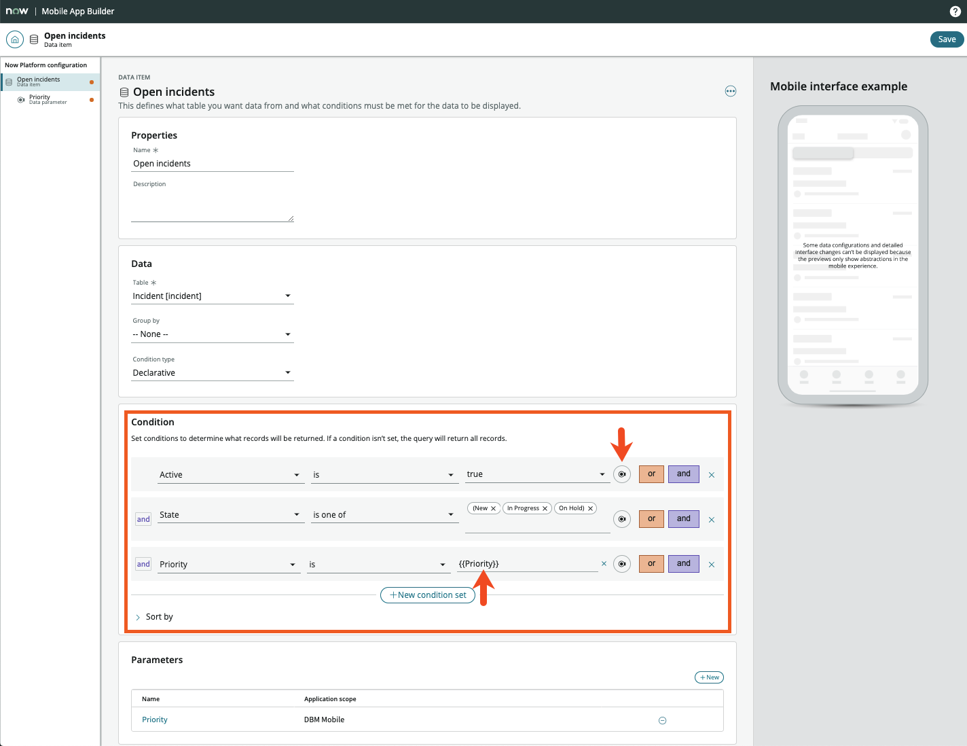The width and height of the screenshot is (967, 746).
Task: Click 'or' button in Priority row
Action: pyautogui.click(x=651, y=564)
